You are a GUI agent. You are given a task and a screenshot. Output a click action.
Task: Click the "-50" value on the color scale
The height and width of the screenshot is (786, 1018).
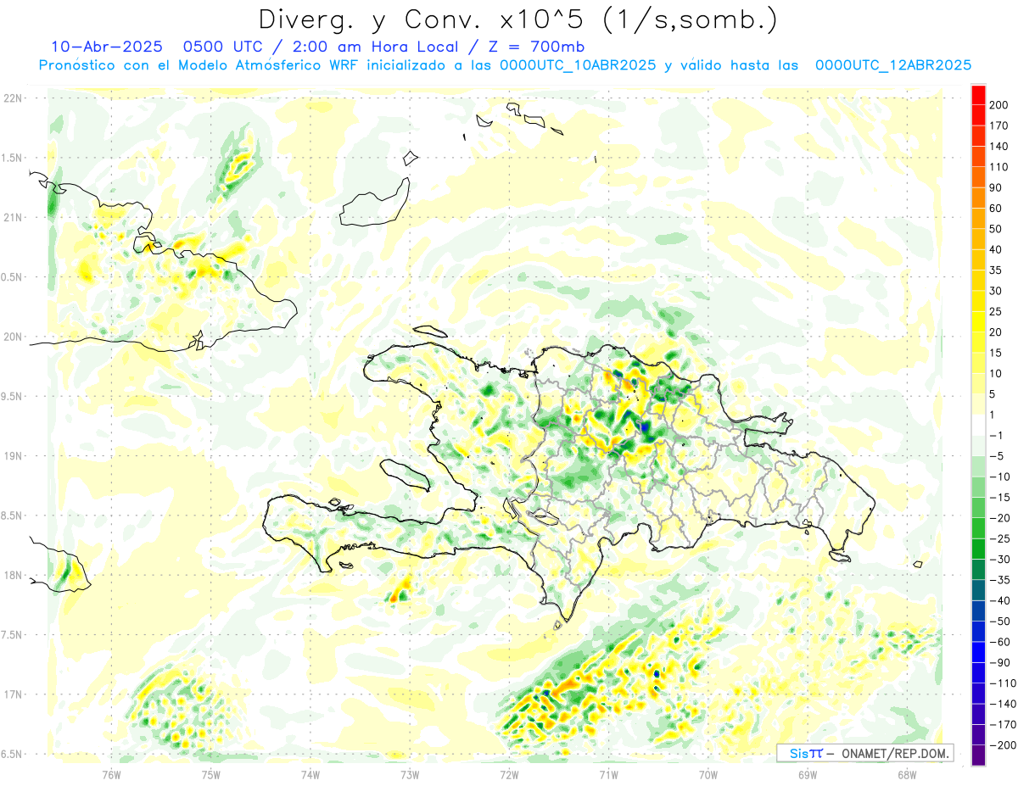(999, 622)
